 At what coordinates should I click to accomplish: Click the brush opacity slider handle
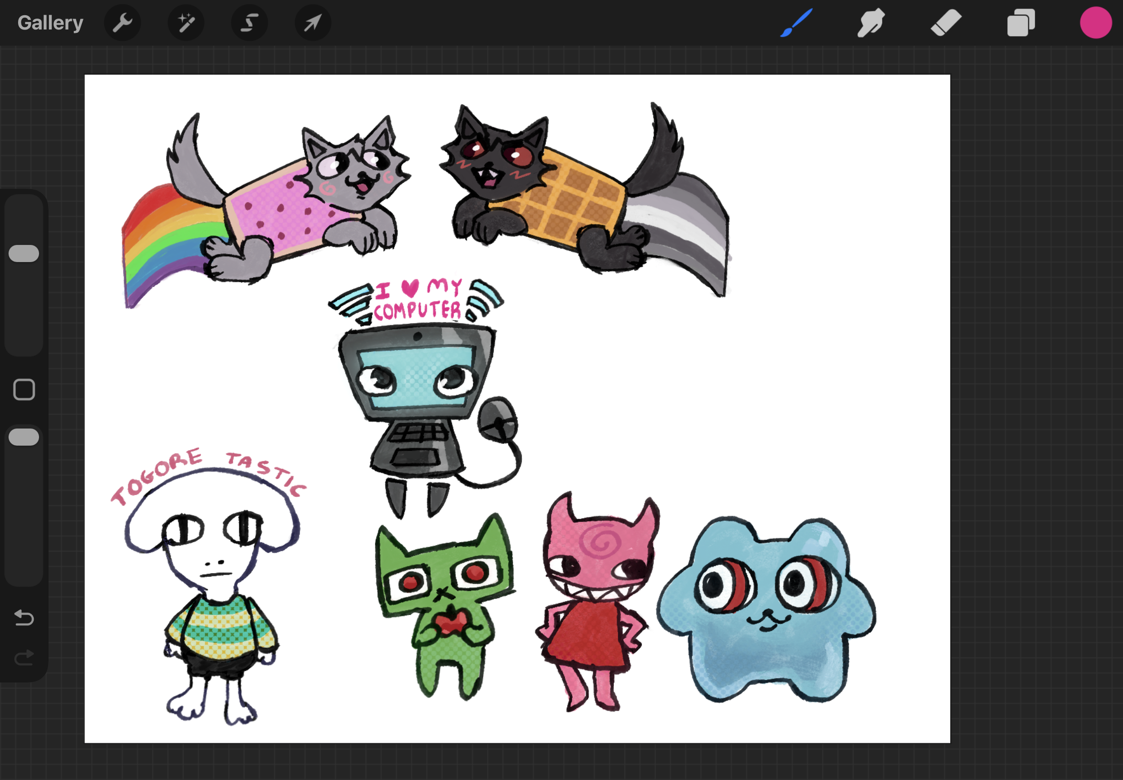click(24, 437)
